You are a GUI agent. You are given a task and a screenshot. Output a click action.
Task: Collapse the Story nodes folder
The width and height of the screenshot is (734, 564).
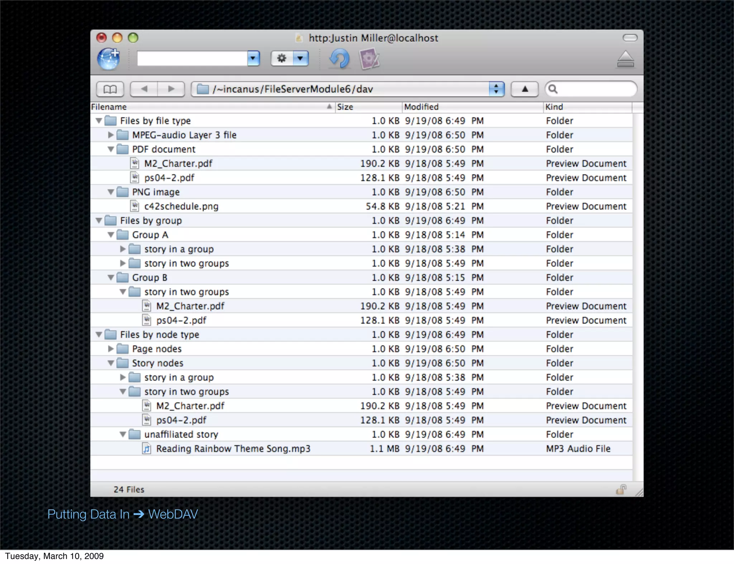point(111,364)
